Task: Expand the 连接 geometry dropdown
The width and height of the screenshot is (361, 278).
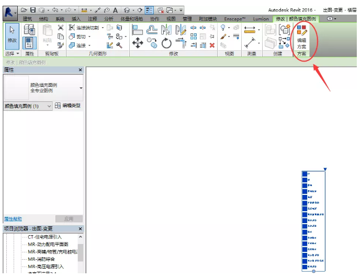Action: (89, 45)
